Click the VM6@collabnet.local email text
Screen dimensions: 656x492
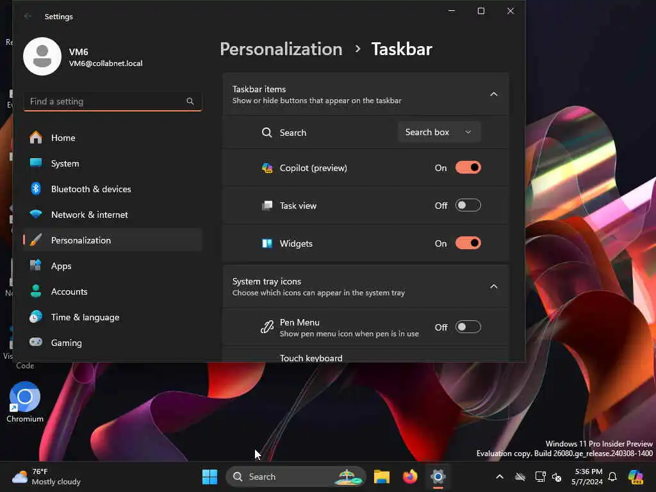[106, 63]
